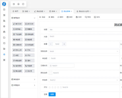Click 预览 to preview the form
Screen dimensions: 122x98
[x=88, y=17]
